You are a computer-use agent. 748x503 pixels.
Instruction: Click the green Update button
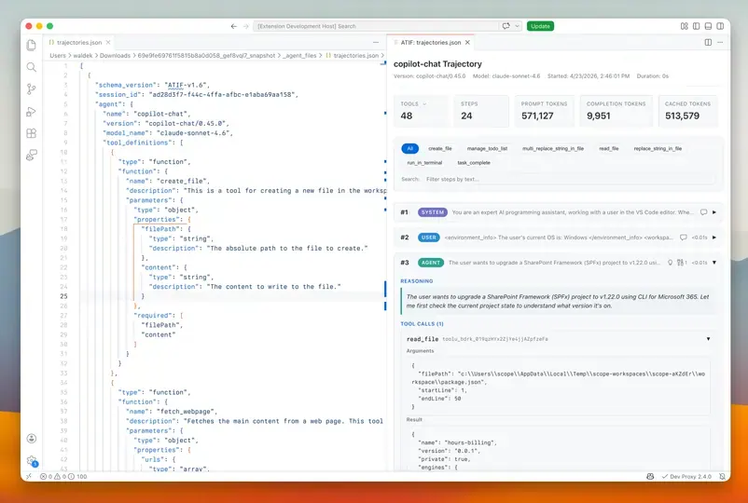pyautogui.click(x=540, y=26)
